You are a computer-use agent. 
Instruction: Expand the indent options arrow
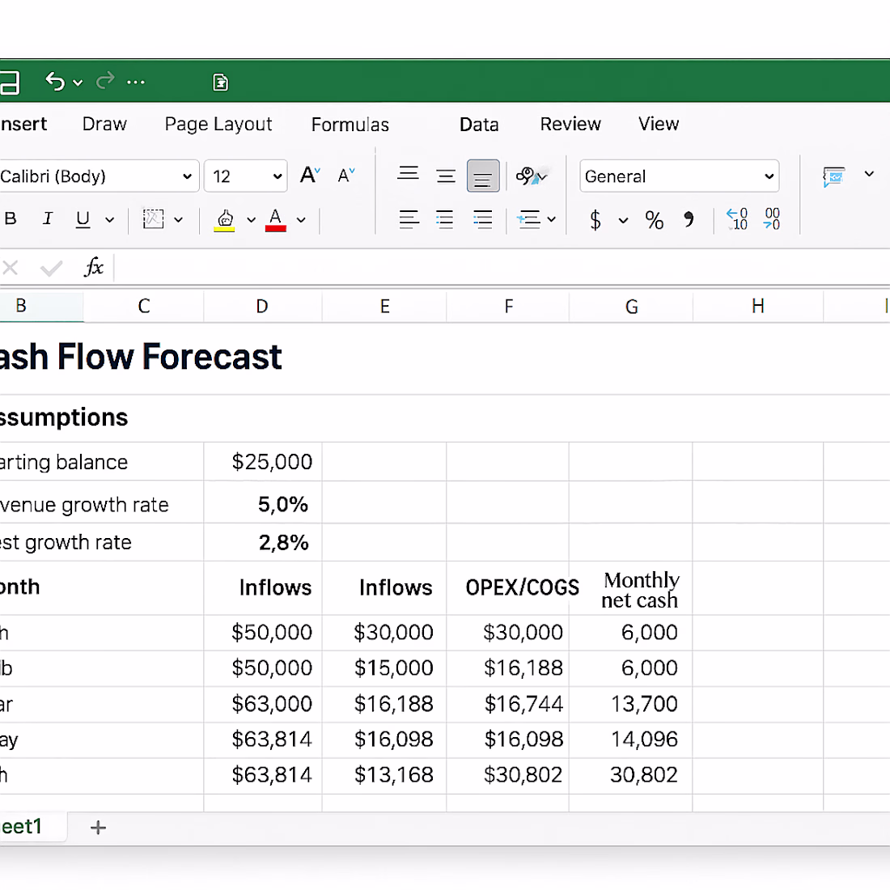click(551, 219)
